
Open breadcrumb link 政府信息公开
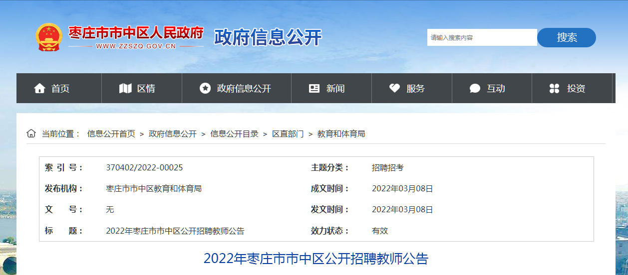point(173,134)
